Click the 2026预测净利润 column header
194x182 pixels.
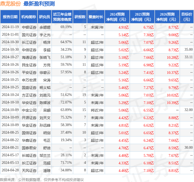167,17
